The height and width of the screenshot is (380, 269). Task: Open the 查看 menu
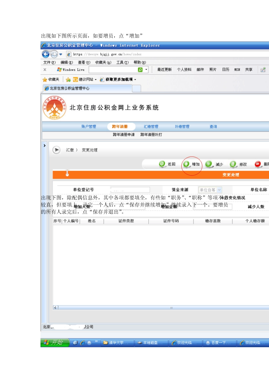click(x=84, y=62)
